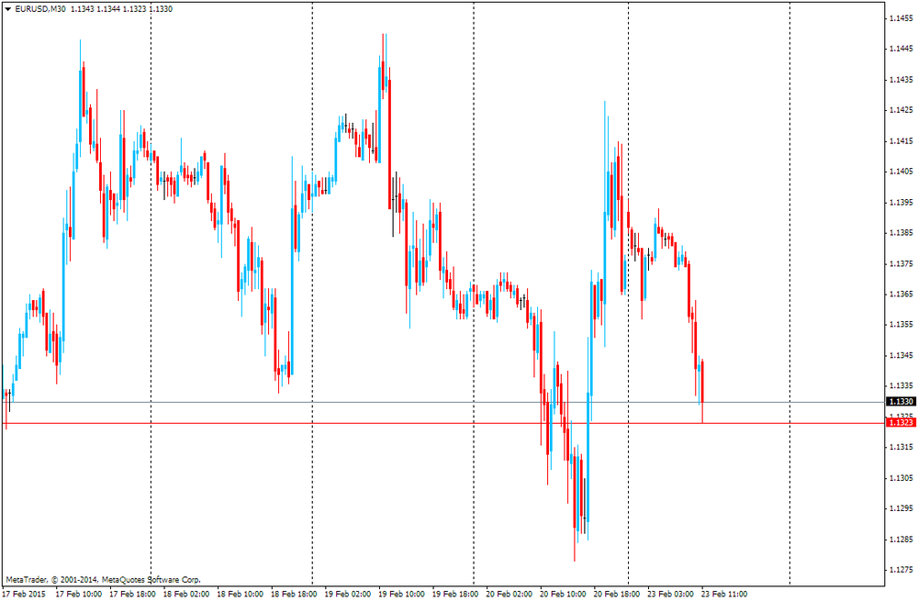
Task: Click the 19 Feb 02:00 time label
Action: (348, 594)
